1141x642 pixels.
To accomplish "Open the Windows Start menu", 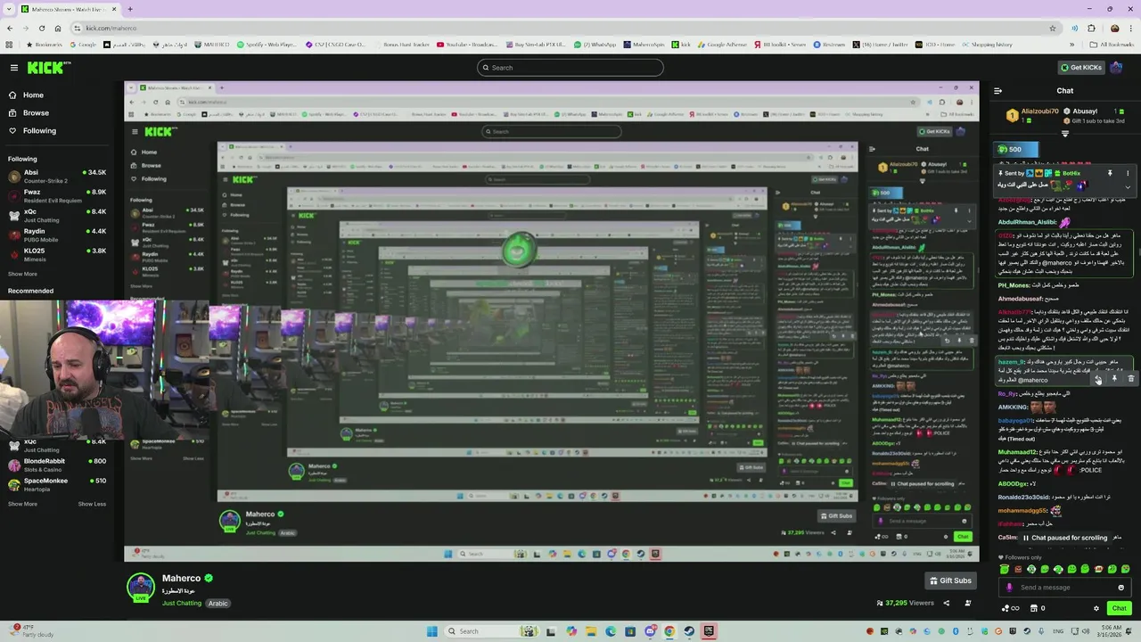I will (x=432, y=631).
